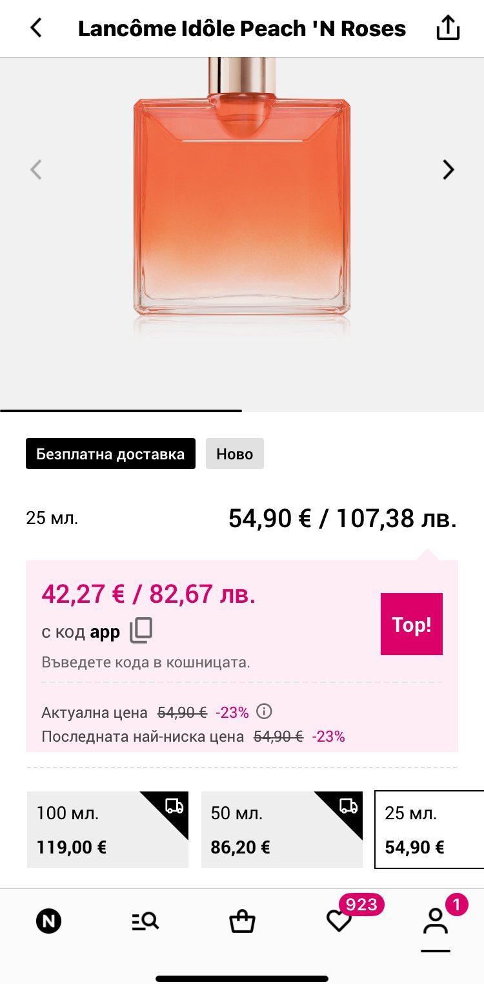Open the shopping basket
The height and width of the screenshot is (984, 484).
tap(242, 921)
